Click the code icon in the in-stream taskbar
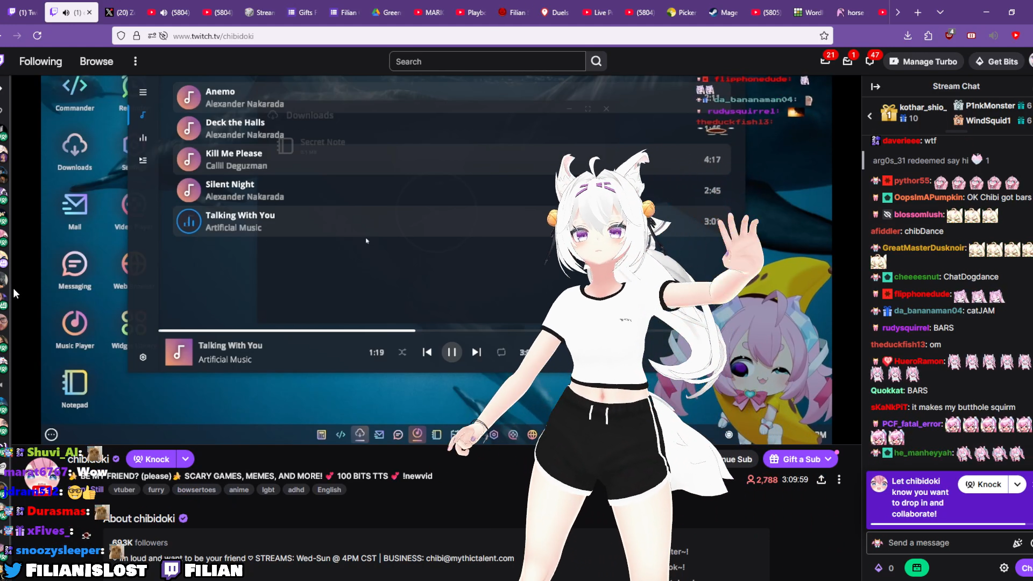Viewport: 1033px width, 581px height. pyautogui.click(x=341, y=435)
